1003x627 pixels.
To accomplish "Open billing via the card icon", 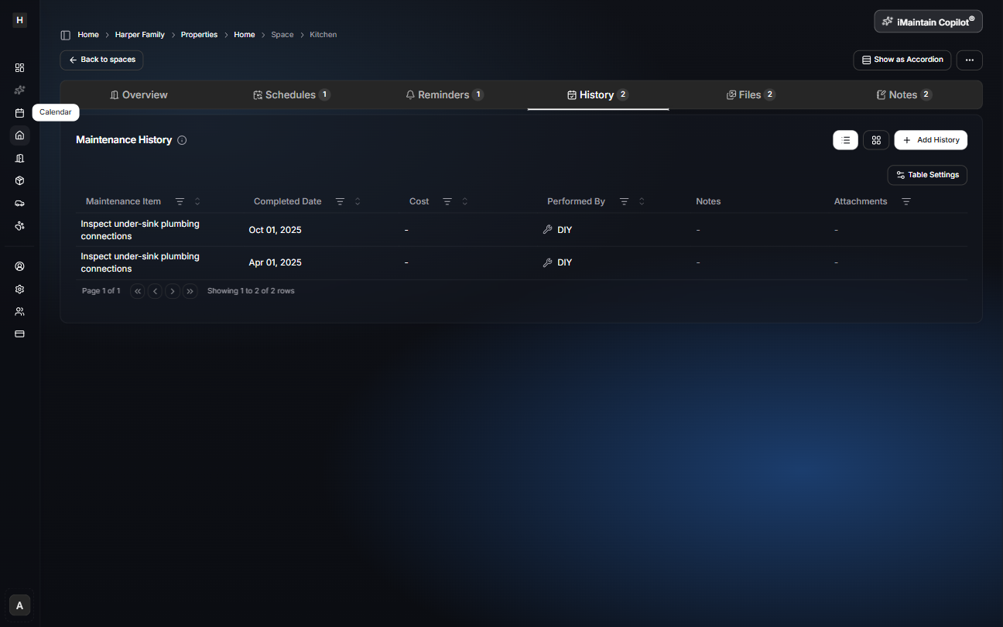I will [19, 334].
